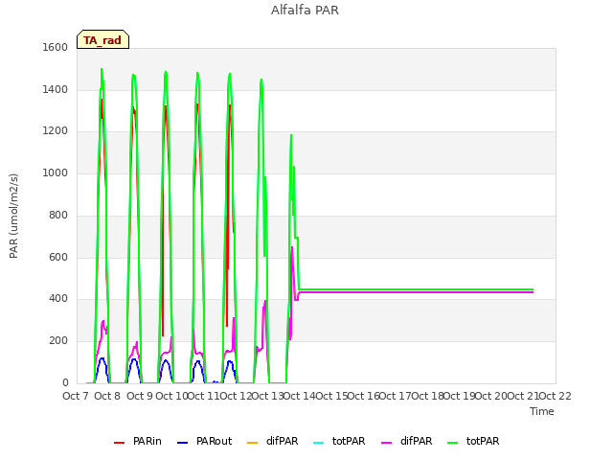Click the Oct 20 x-axis label
The height and width of the screenshot is (460, 613).
[491, 396]
